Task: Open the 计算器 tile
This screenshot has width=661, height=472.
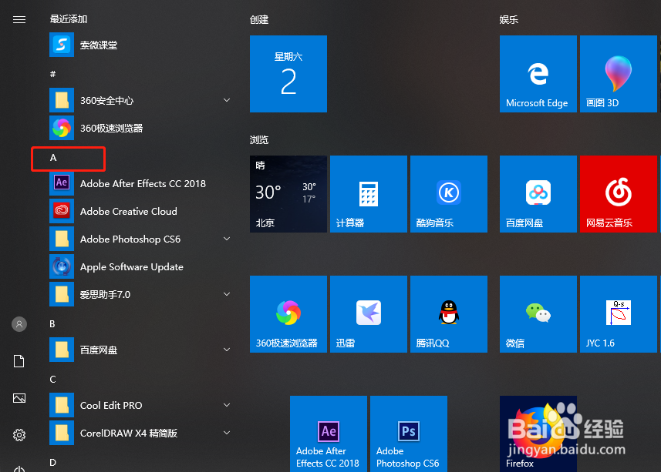Action: [369, 194]
